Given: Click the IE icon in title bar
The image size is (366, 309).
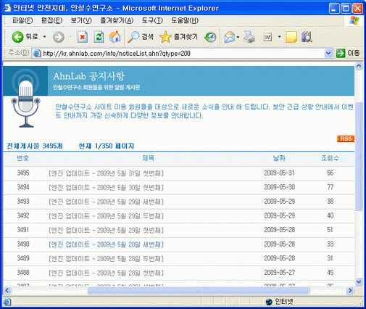Looking at the screenshot, I should (7, 8).
